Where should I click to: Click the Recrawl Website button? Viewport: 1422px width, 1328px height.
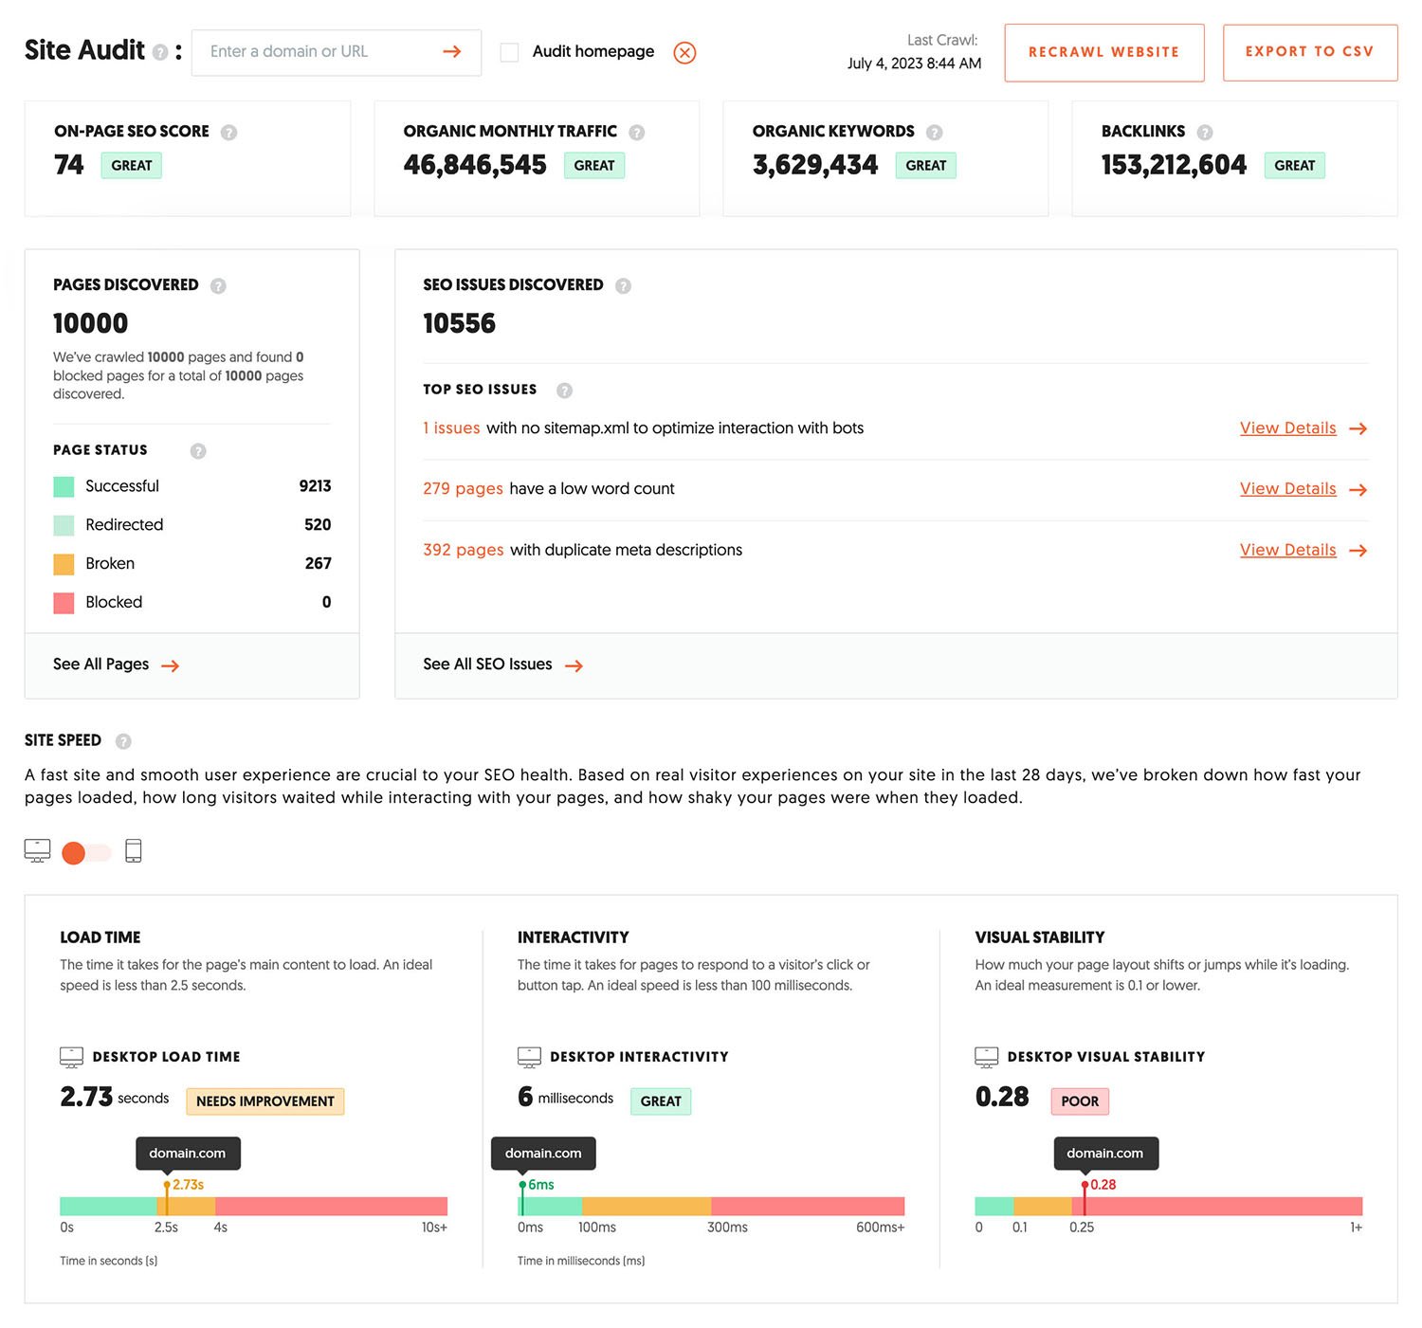1104,52
